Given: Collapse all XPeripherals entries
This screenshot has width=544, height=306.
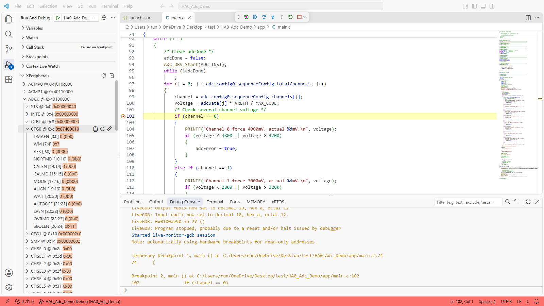Looking at the screenshot, I should point(112,75).
